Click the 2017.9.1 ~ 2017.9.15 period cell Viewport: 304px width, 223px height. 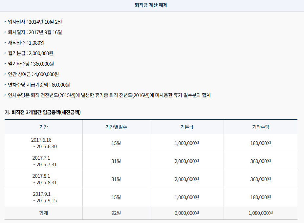click(44, 197)
